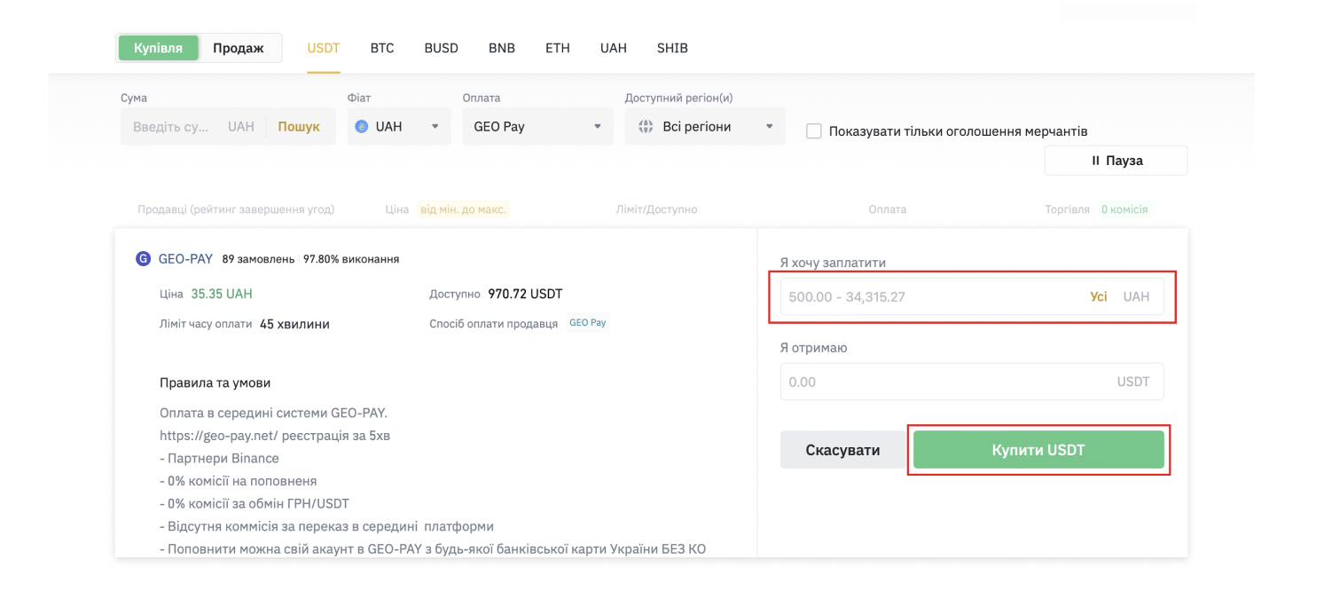Screen dimensions: 1332x591
Task: Click the 97.80% виконання completion rate
Action: pos(351,259)
